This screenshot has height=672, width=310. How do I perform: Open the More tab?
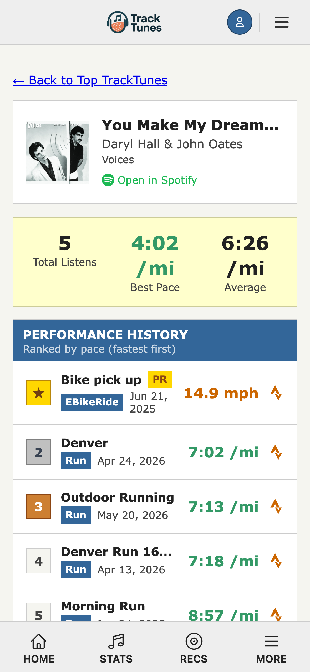[x=271, y=648]
